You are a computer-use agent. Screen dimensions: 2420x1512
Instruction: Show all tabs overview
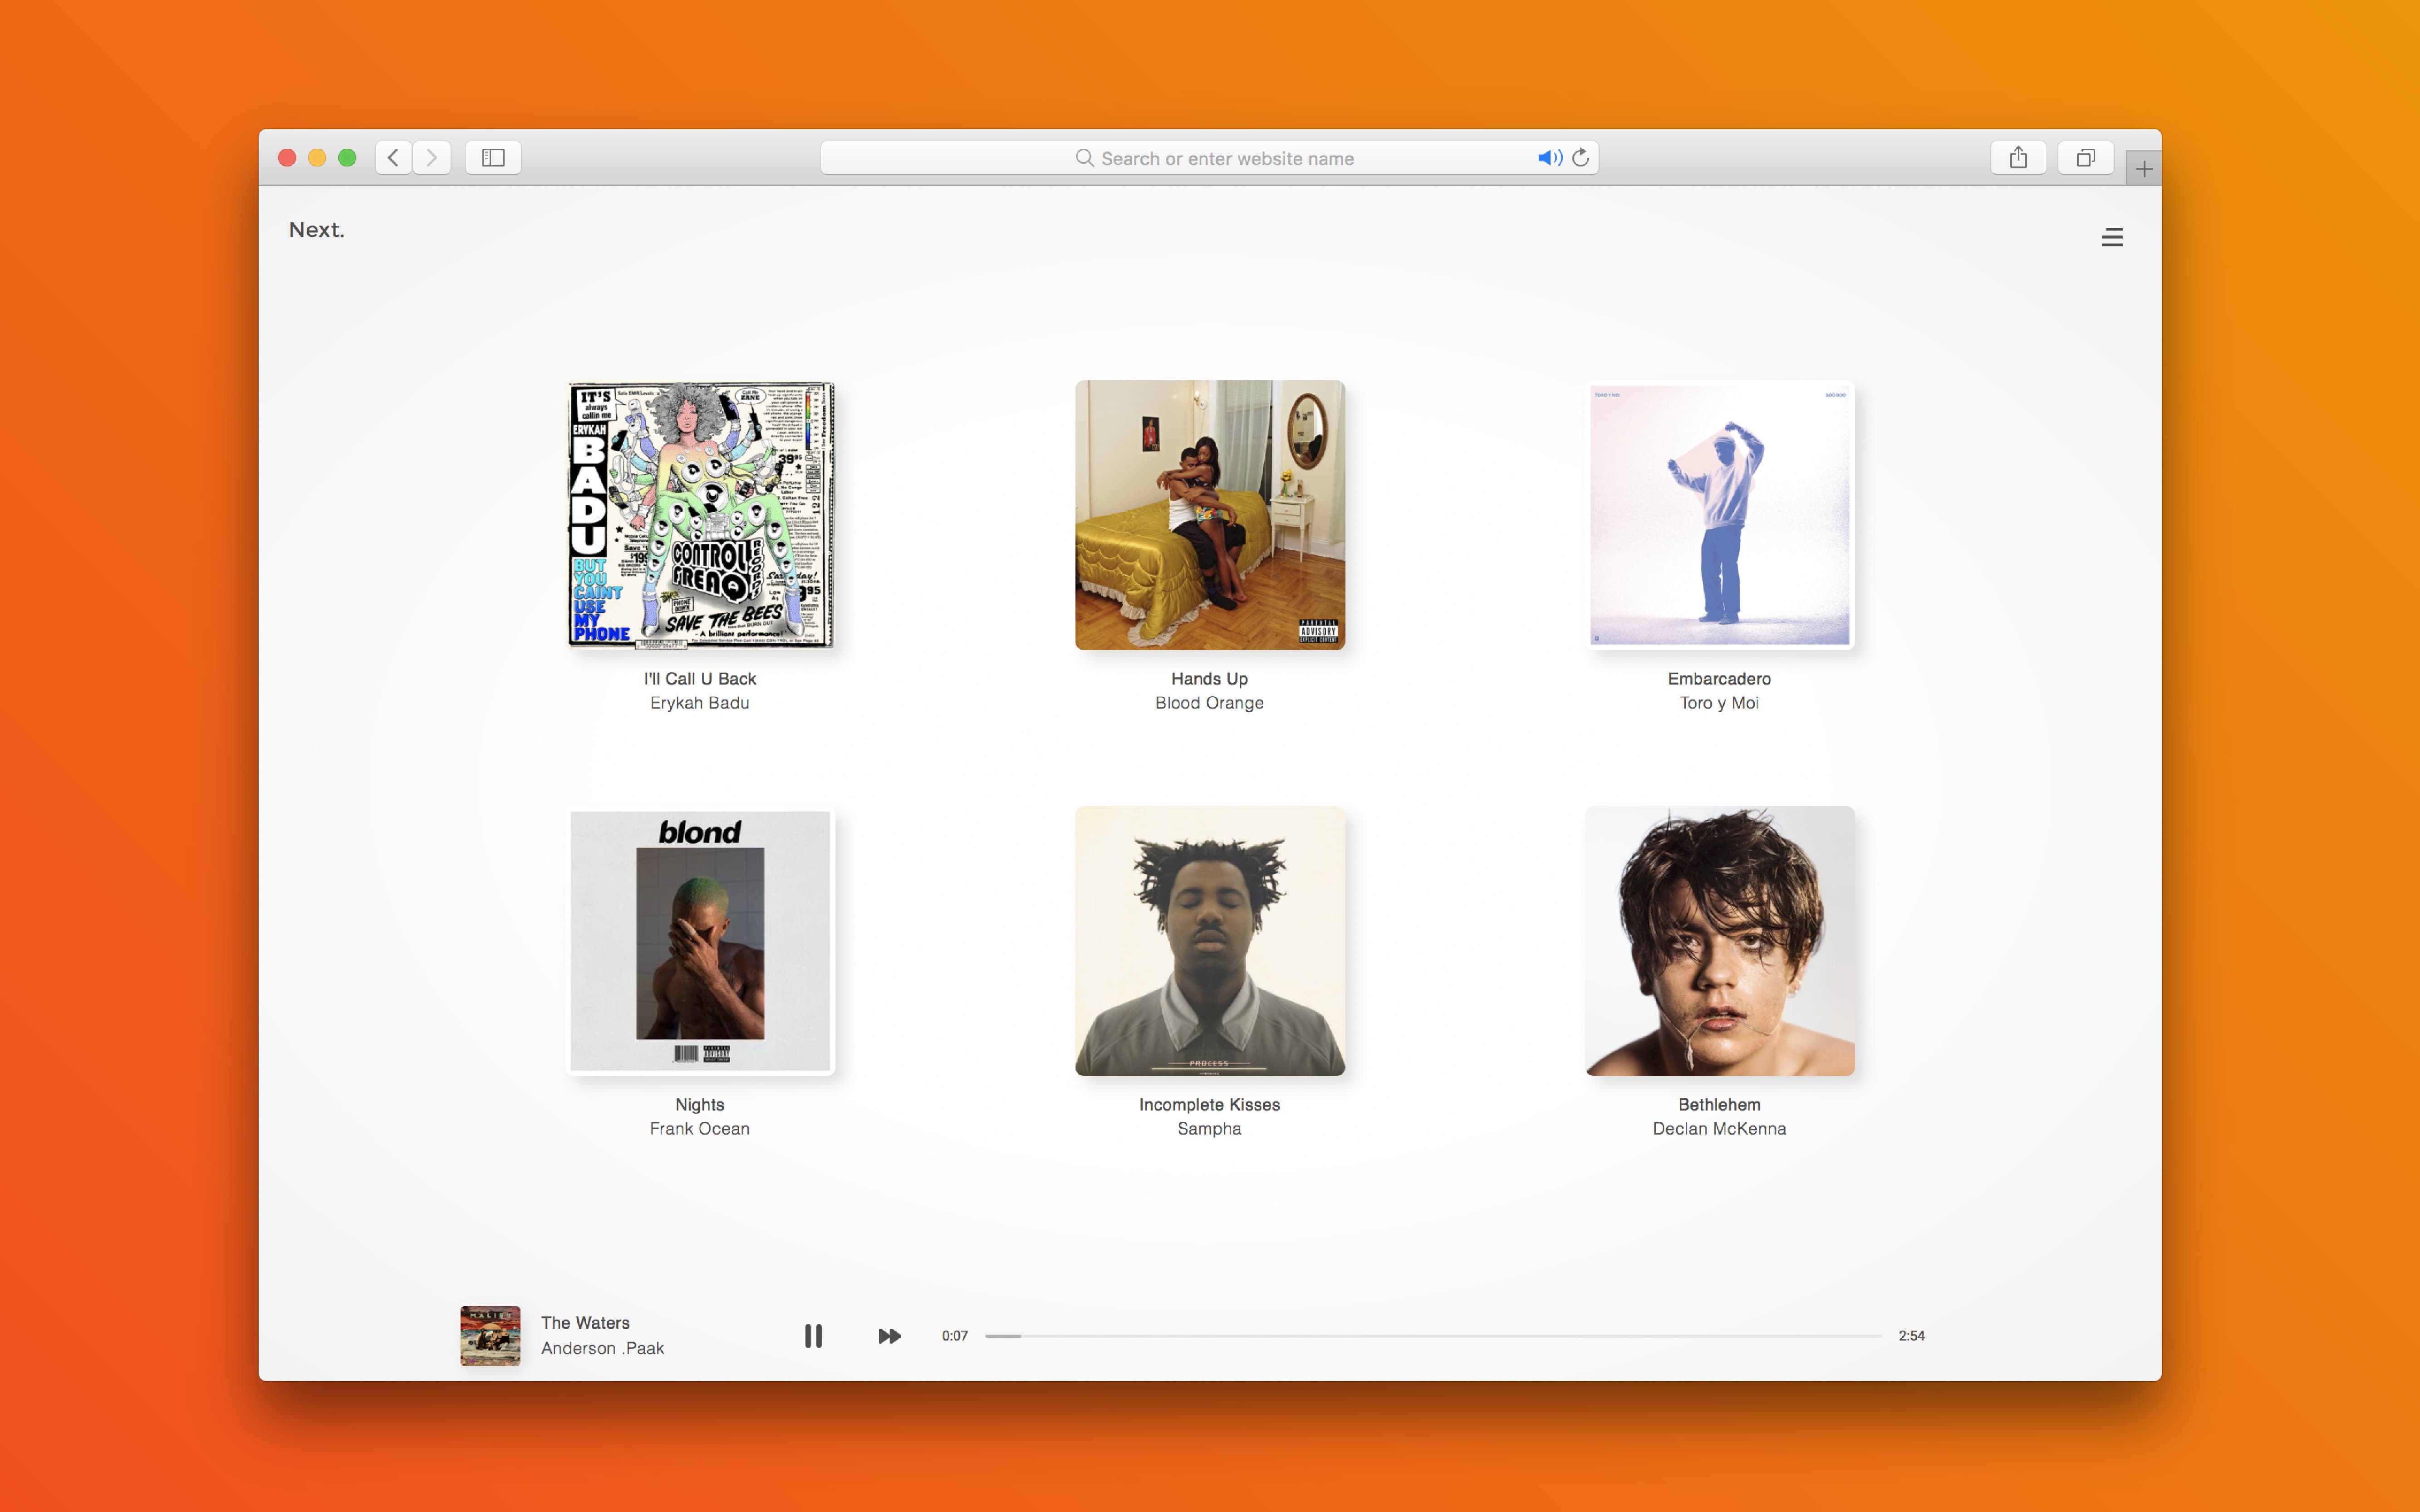[x=2085, y=158]
